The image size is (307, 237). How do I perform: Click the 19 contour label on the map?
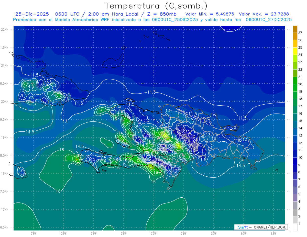click(x=156, y=172)
